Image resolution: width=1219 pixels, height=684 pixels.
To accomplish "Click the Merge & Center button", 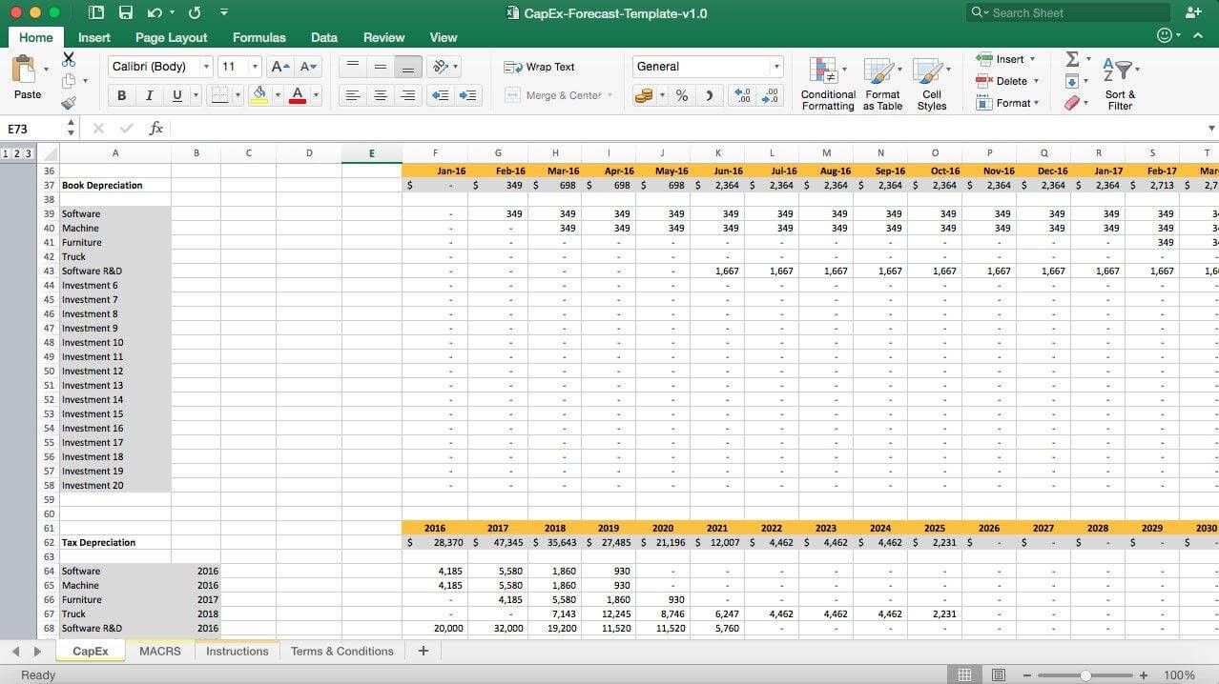I will click(x=558, y=95).
